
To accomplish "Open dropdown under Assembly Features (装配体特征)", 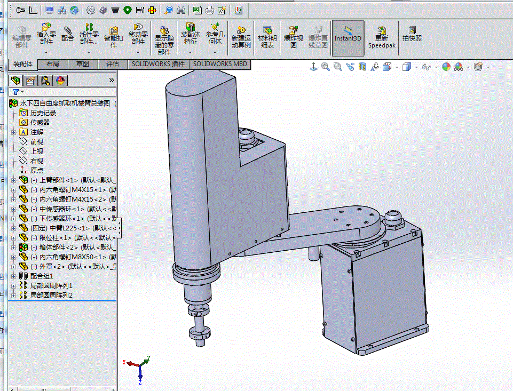I will (190, 52).
